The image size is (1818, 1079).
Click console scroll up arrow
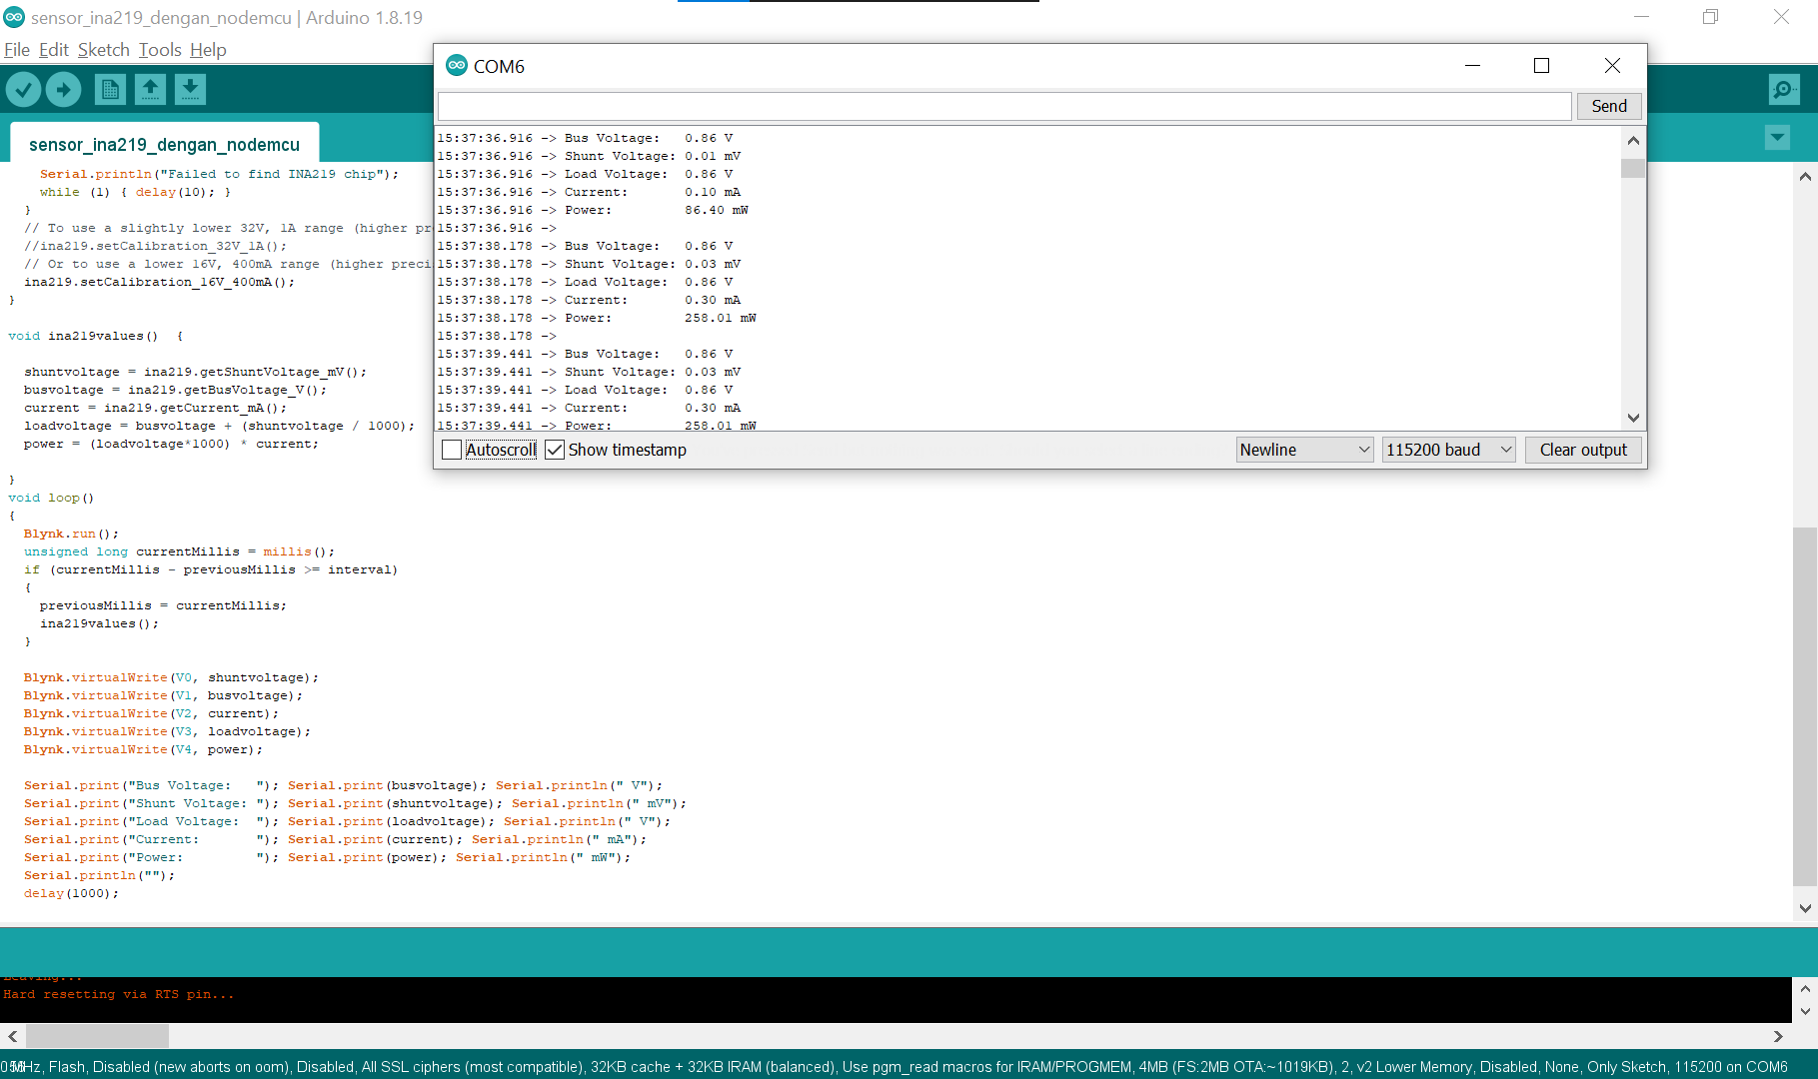pos(1805,988)
